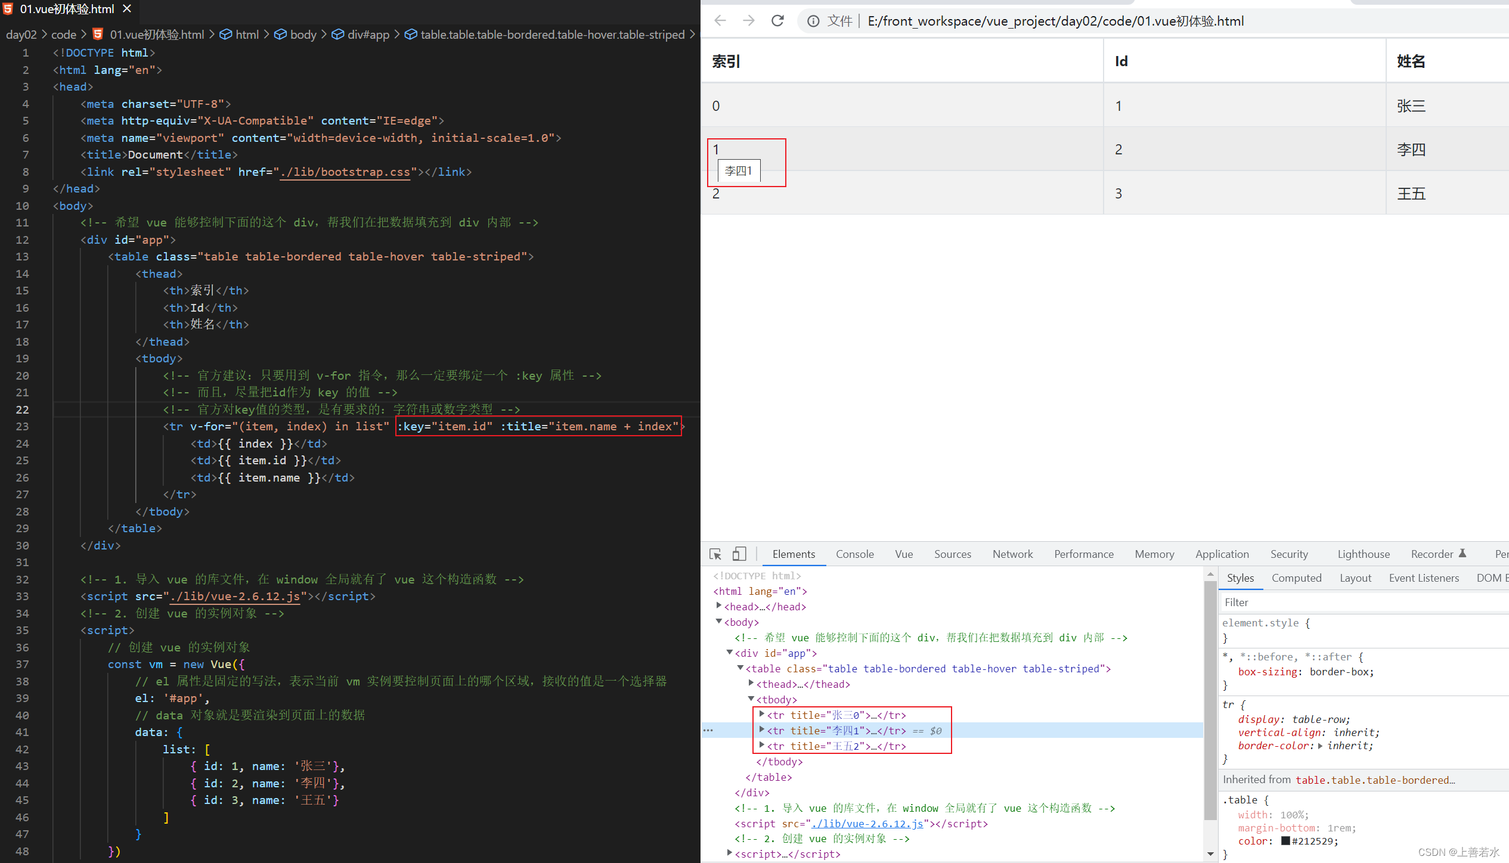Click the day02 breadcrumb item
Image resolution: width=1509 pixels, height=863 pixels.
(21, 35)
